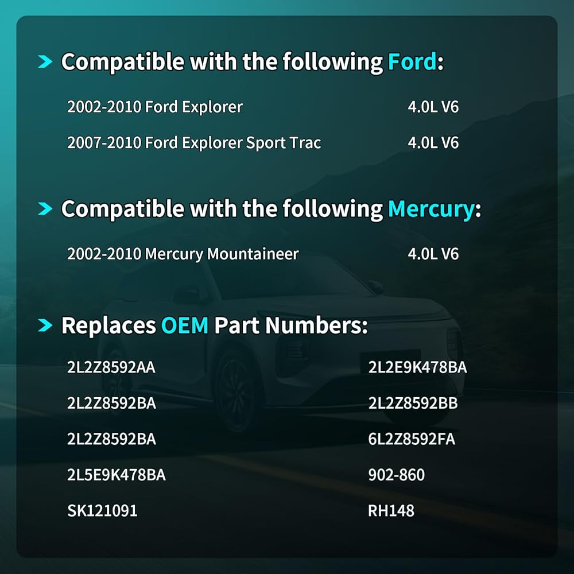
Task: Click the 4.0L V6 label for Mercury Mountaineer
Action: pos(433,254)
